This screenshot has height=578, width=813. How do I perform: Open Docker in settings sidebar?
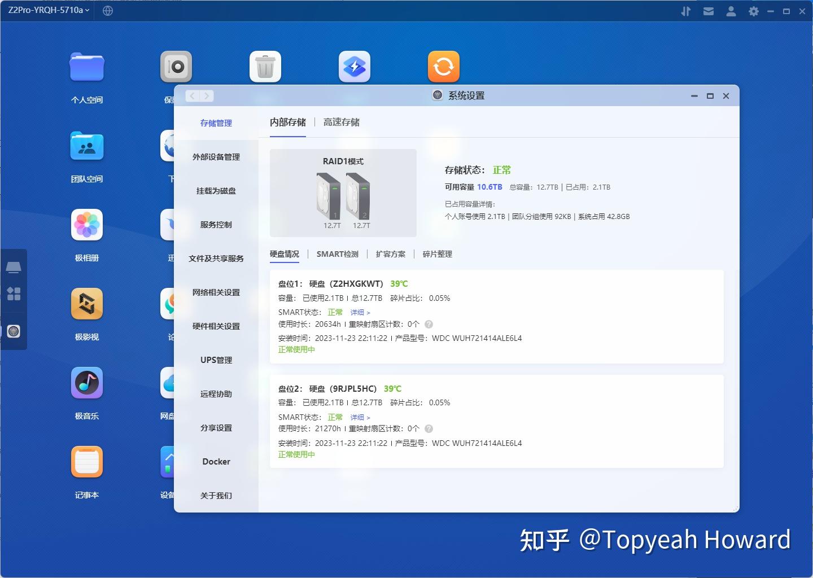coord(216,462)
